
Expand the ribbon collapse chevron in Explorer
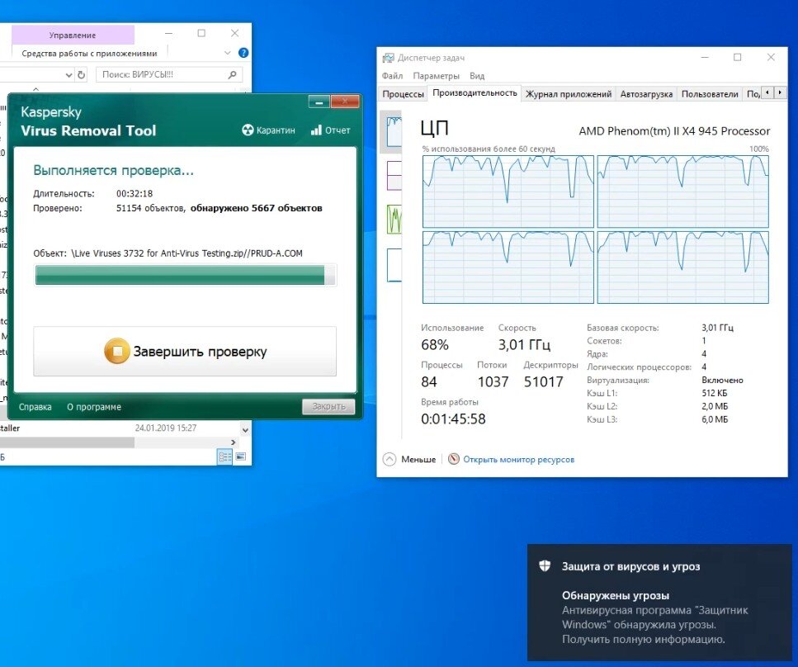(x=228, y=53)
